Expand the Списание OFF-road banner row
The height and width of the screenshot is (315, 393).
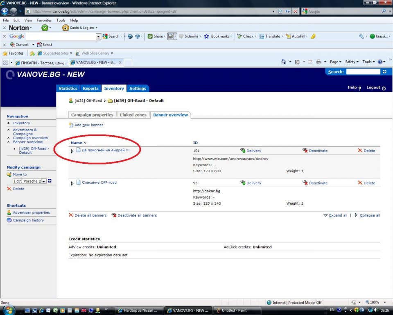pyautogui.click(x=72, y=183)
